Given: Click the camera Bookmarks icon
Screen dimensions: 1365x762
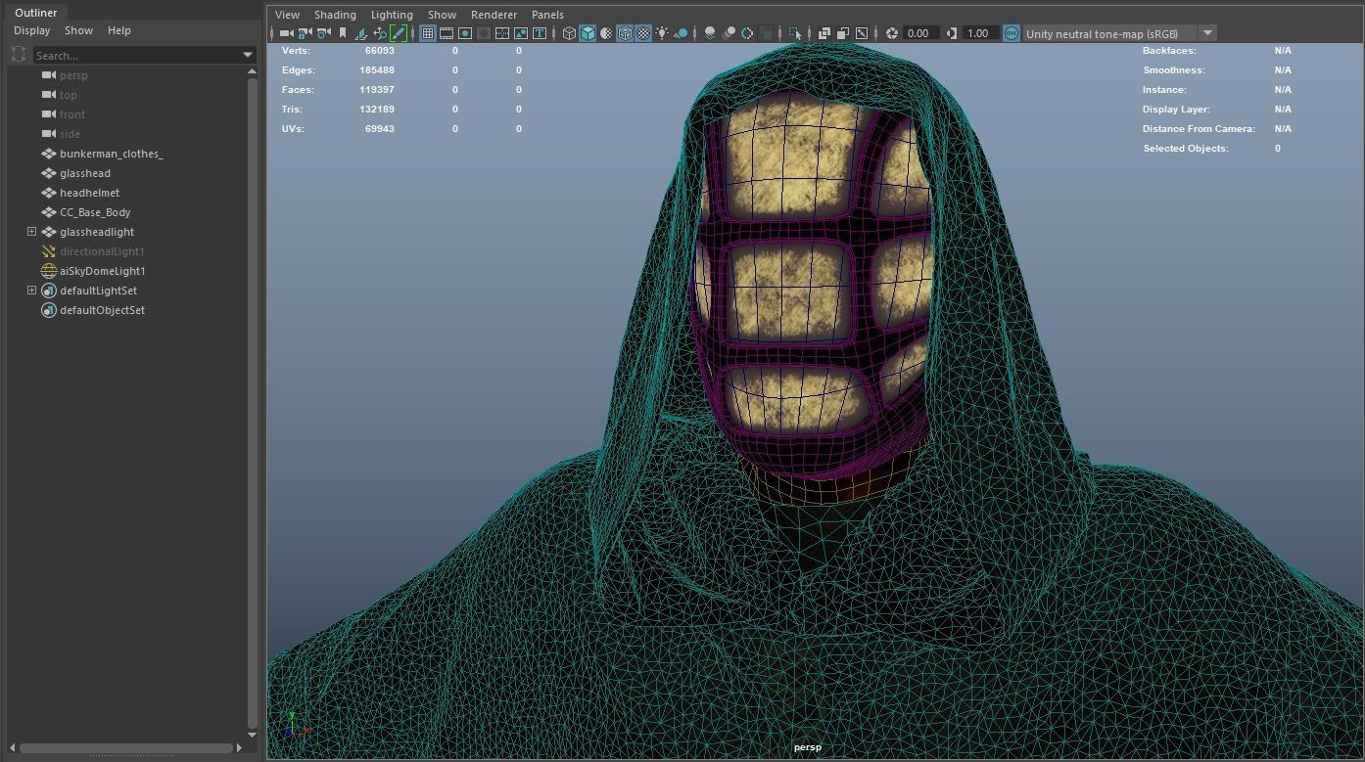Looking at the screenshot, I should (x=343, y=33).
